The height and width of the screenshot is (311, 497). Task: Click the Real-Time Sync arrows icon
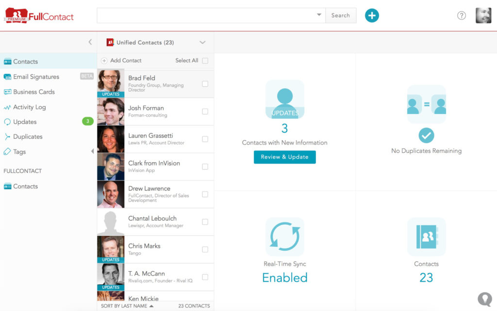[284, 237]
